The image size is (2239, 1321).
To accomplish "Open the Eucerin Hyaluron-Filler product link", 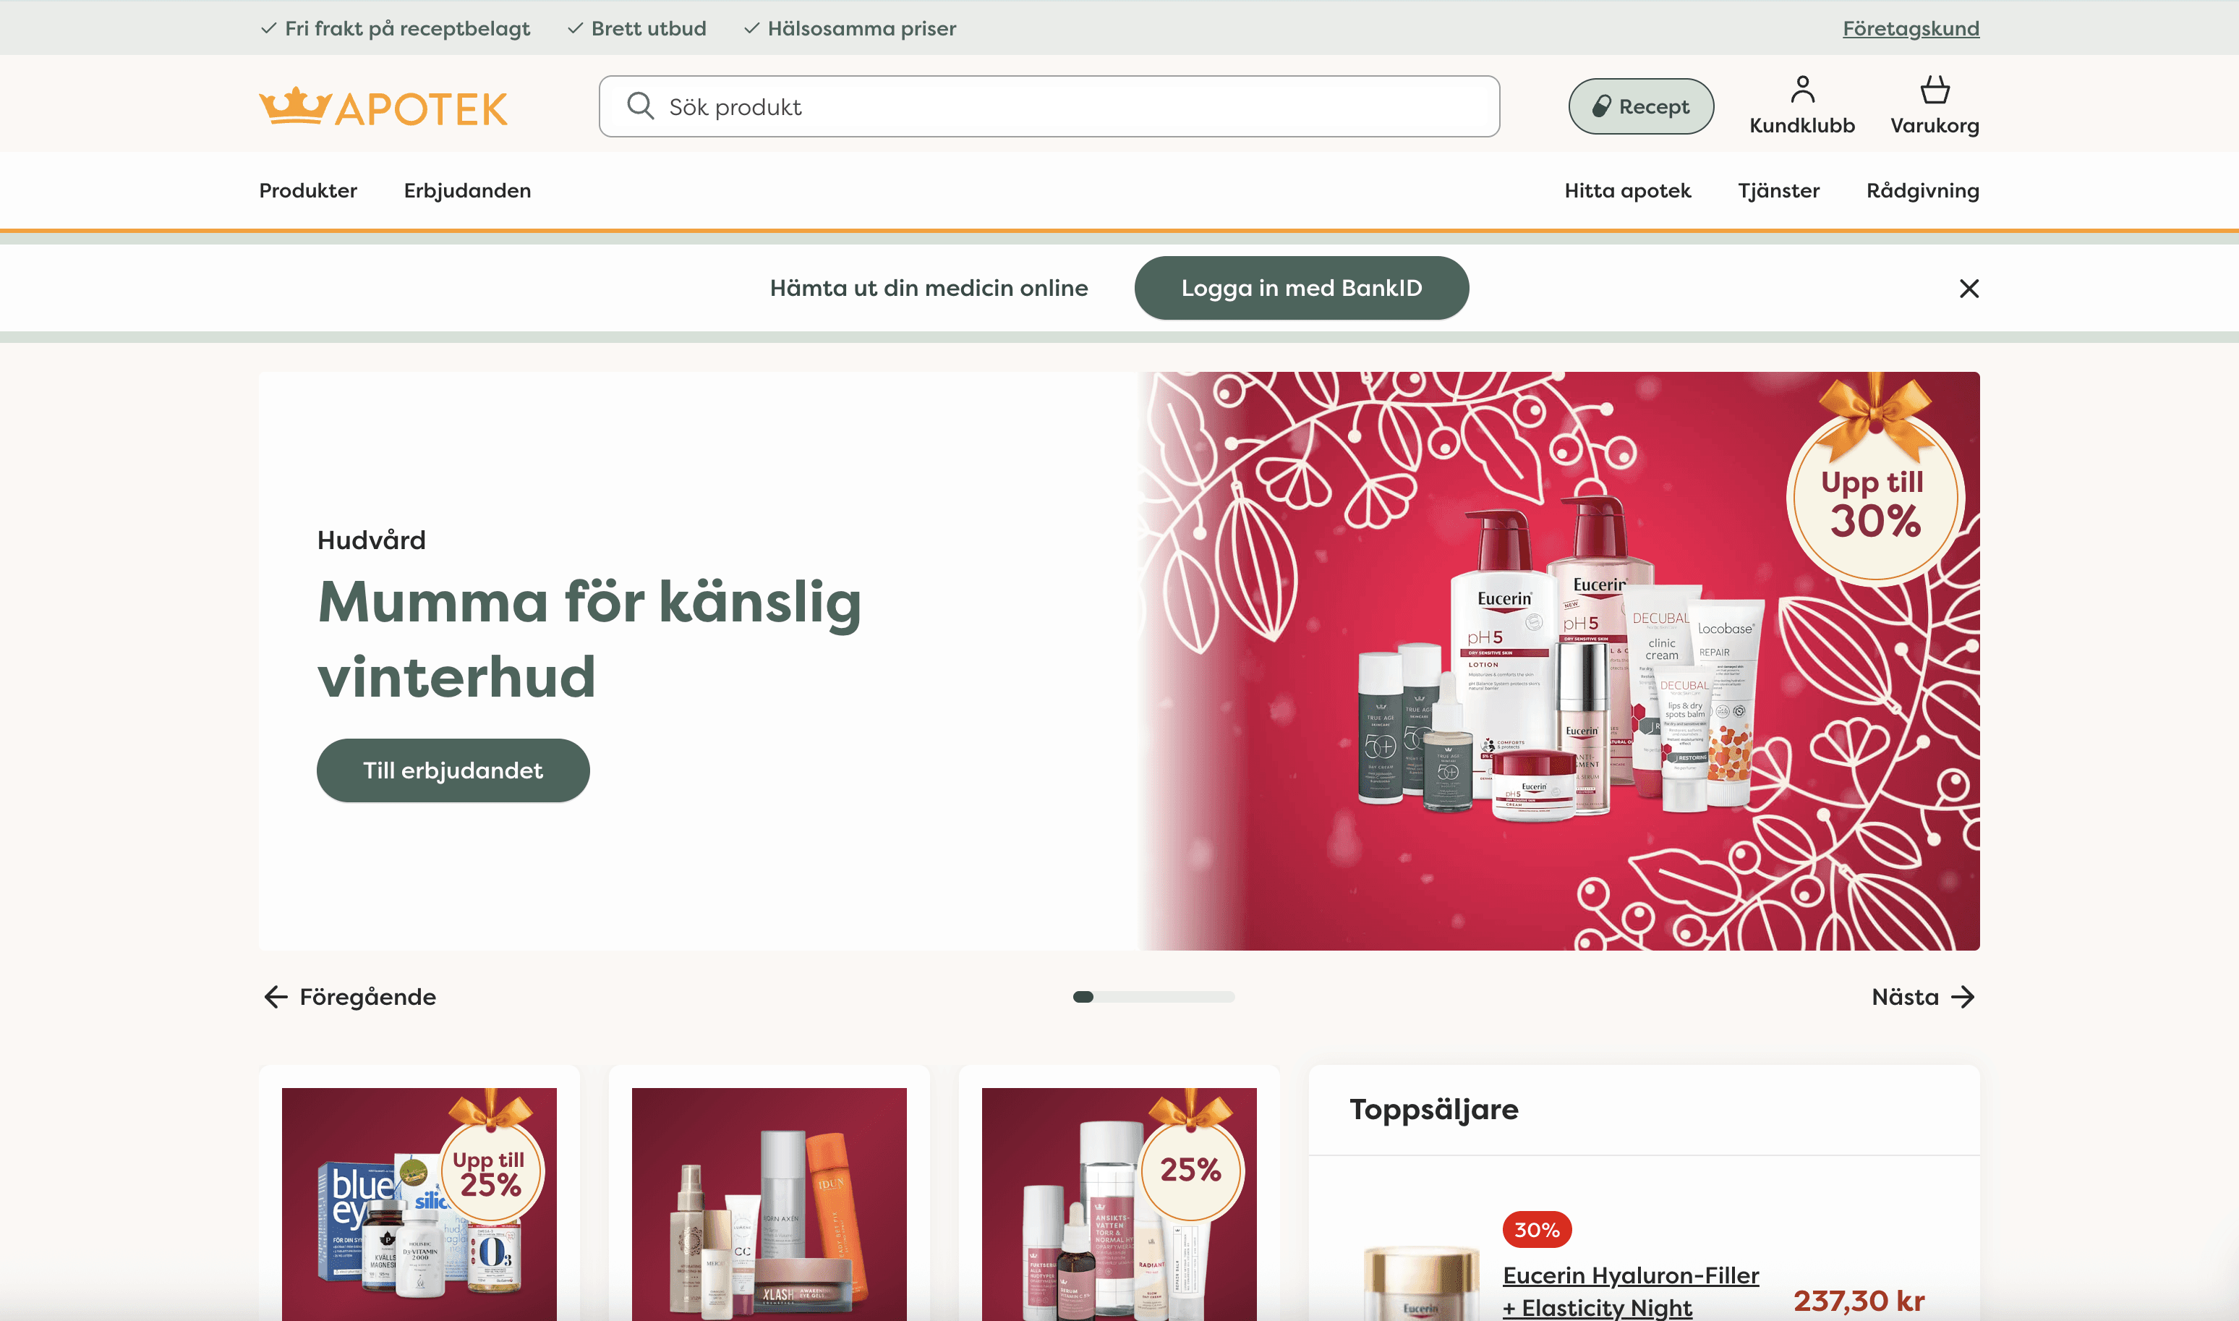I will pyautogui.click(x=1630, y=1291).
